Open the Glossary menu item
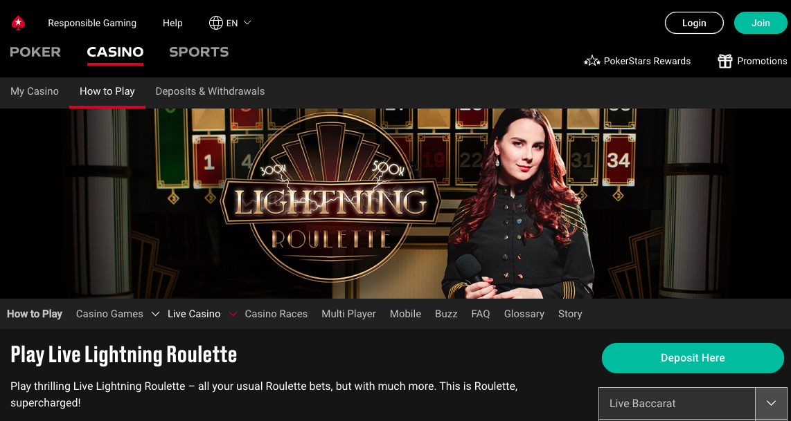Screen dimensions: 791x421 (x=524, y=314)
